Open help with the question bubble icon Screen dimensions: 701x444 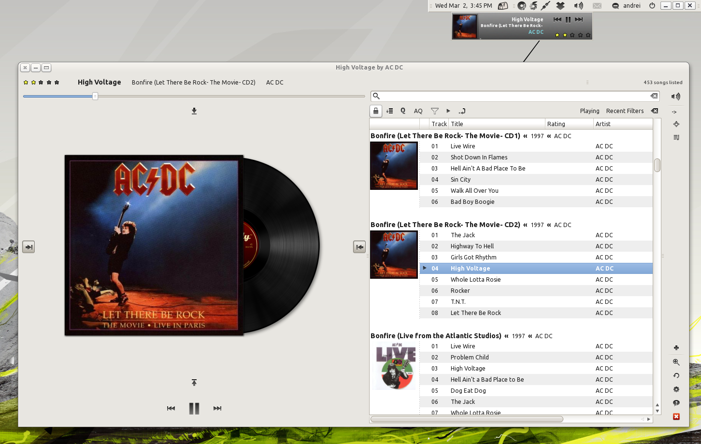point(676,403)
